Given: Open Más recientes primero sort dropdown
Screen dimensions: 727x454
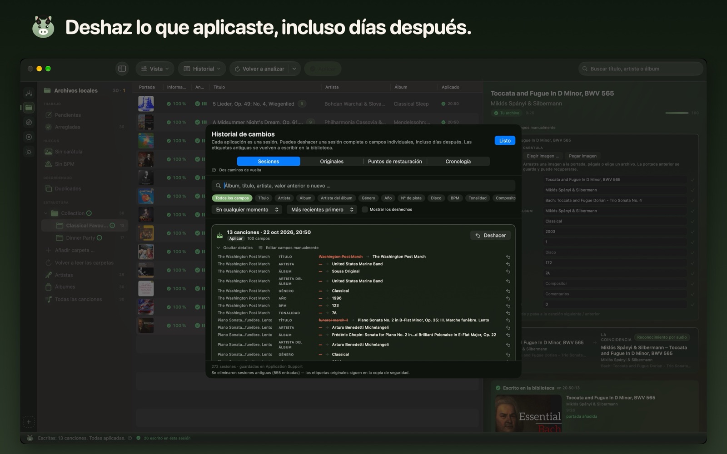Looking at the screenshot, I should tap(322, 210).
